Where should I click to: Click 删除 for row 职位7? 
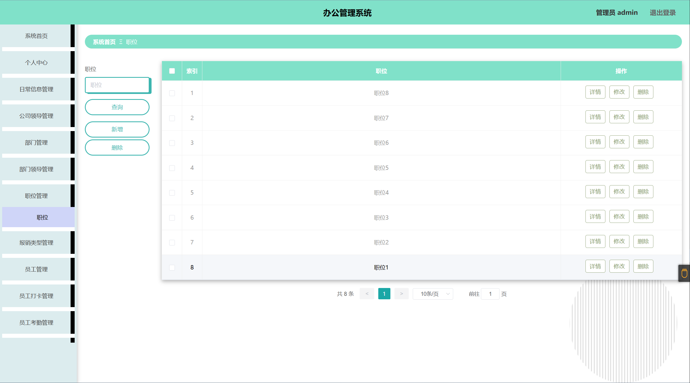click(x=643, y=117)
